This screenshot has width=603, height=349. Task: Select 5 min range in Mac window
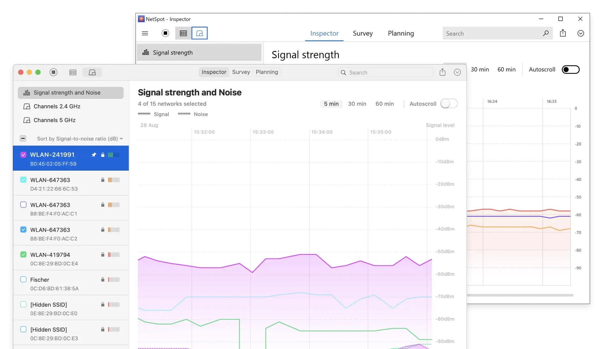[331, 104]
